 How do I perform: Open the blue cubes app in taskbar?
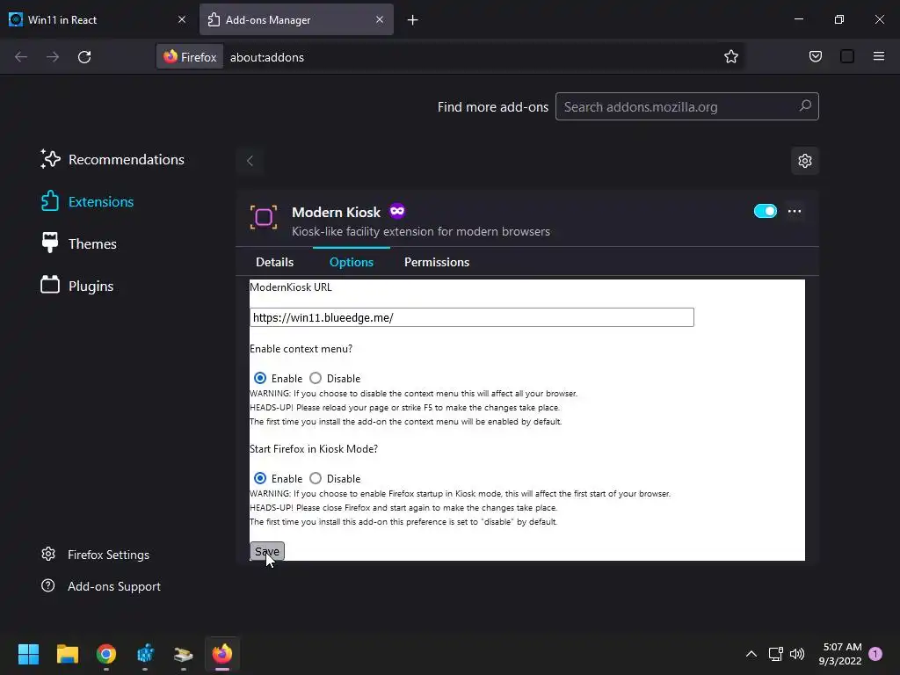[145, 654]
